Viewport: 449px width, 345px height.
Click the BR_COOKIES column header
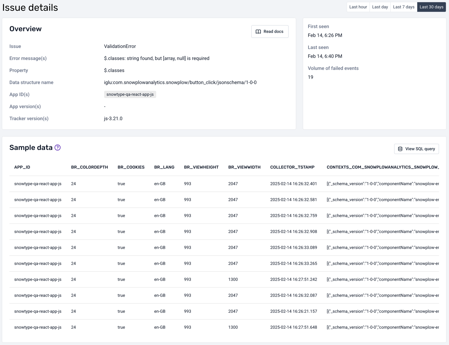(x=131, y=167)
